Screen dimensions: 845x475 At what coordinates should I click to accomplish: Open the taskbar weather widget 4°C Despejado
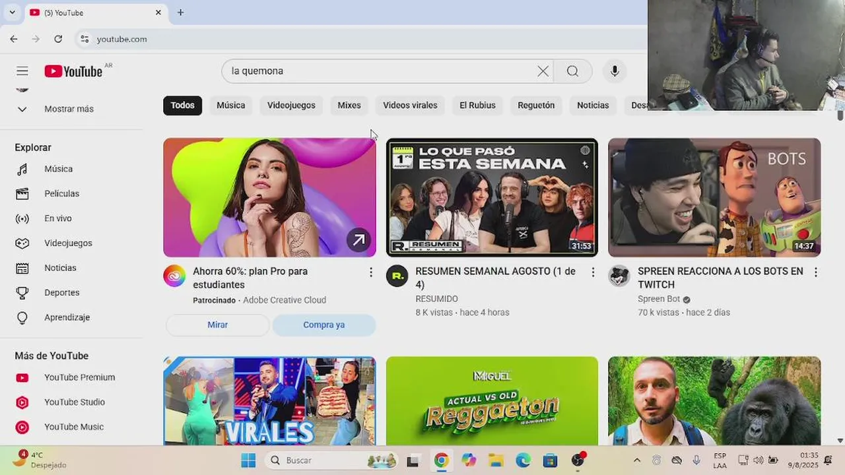pos(40,460)
